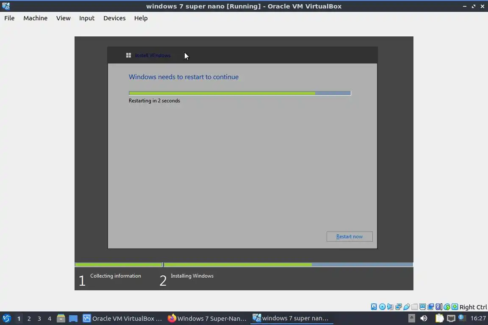Maximize the VirtualBox VM window
This screenshot has height=325, width=488.
click(x=473, y=6)
